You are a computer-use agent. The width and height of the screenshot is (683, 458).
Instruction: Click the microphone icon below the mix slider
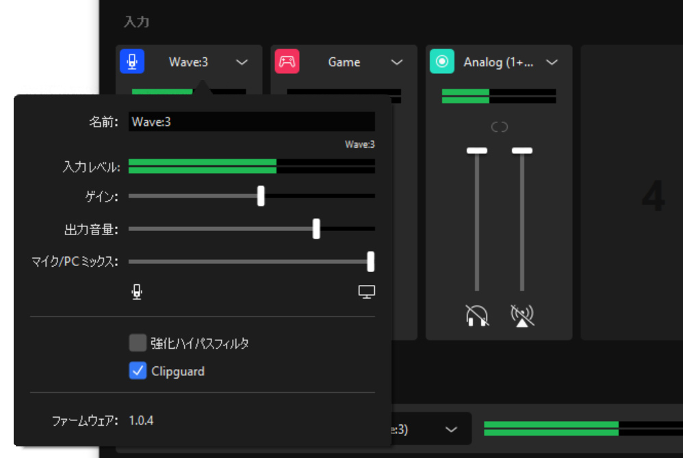(x=137, y=293)
